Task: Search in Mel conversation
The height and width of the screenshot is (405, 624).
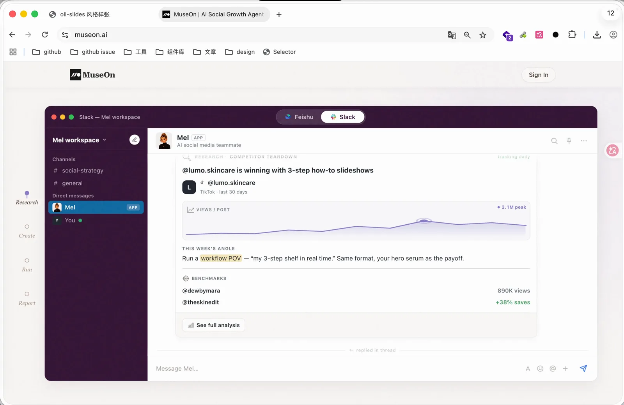Action: click(554, 141)
